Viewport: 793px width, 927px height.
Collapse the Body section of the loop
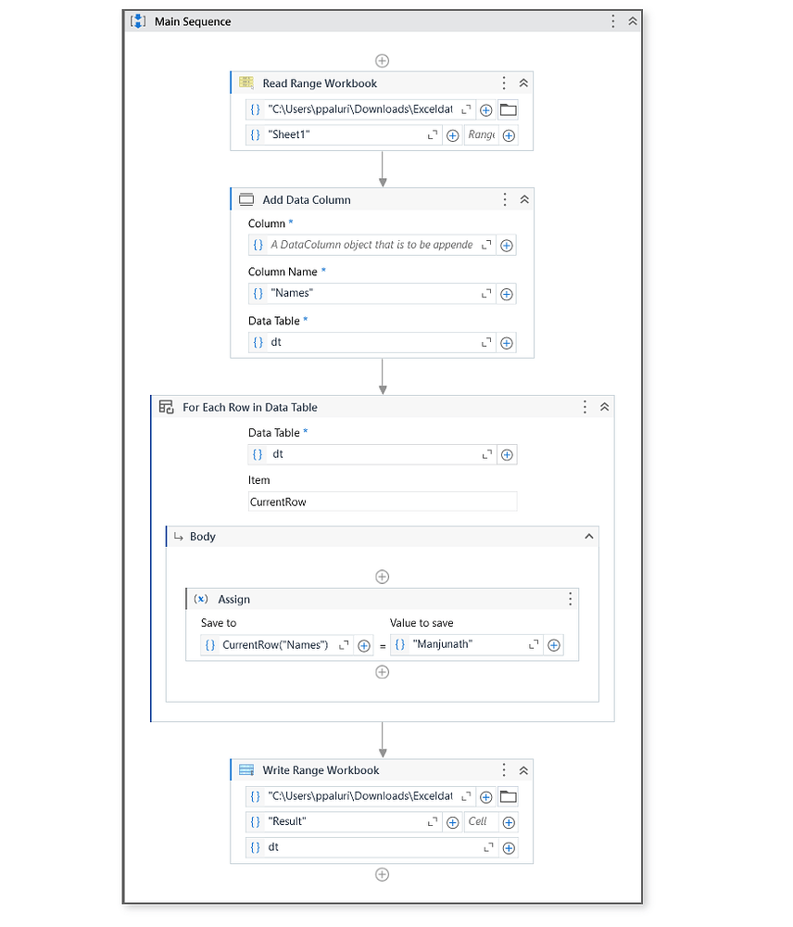(589, 536)
